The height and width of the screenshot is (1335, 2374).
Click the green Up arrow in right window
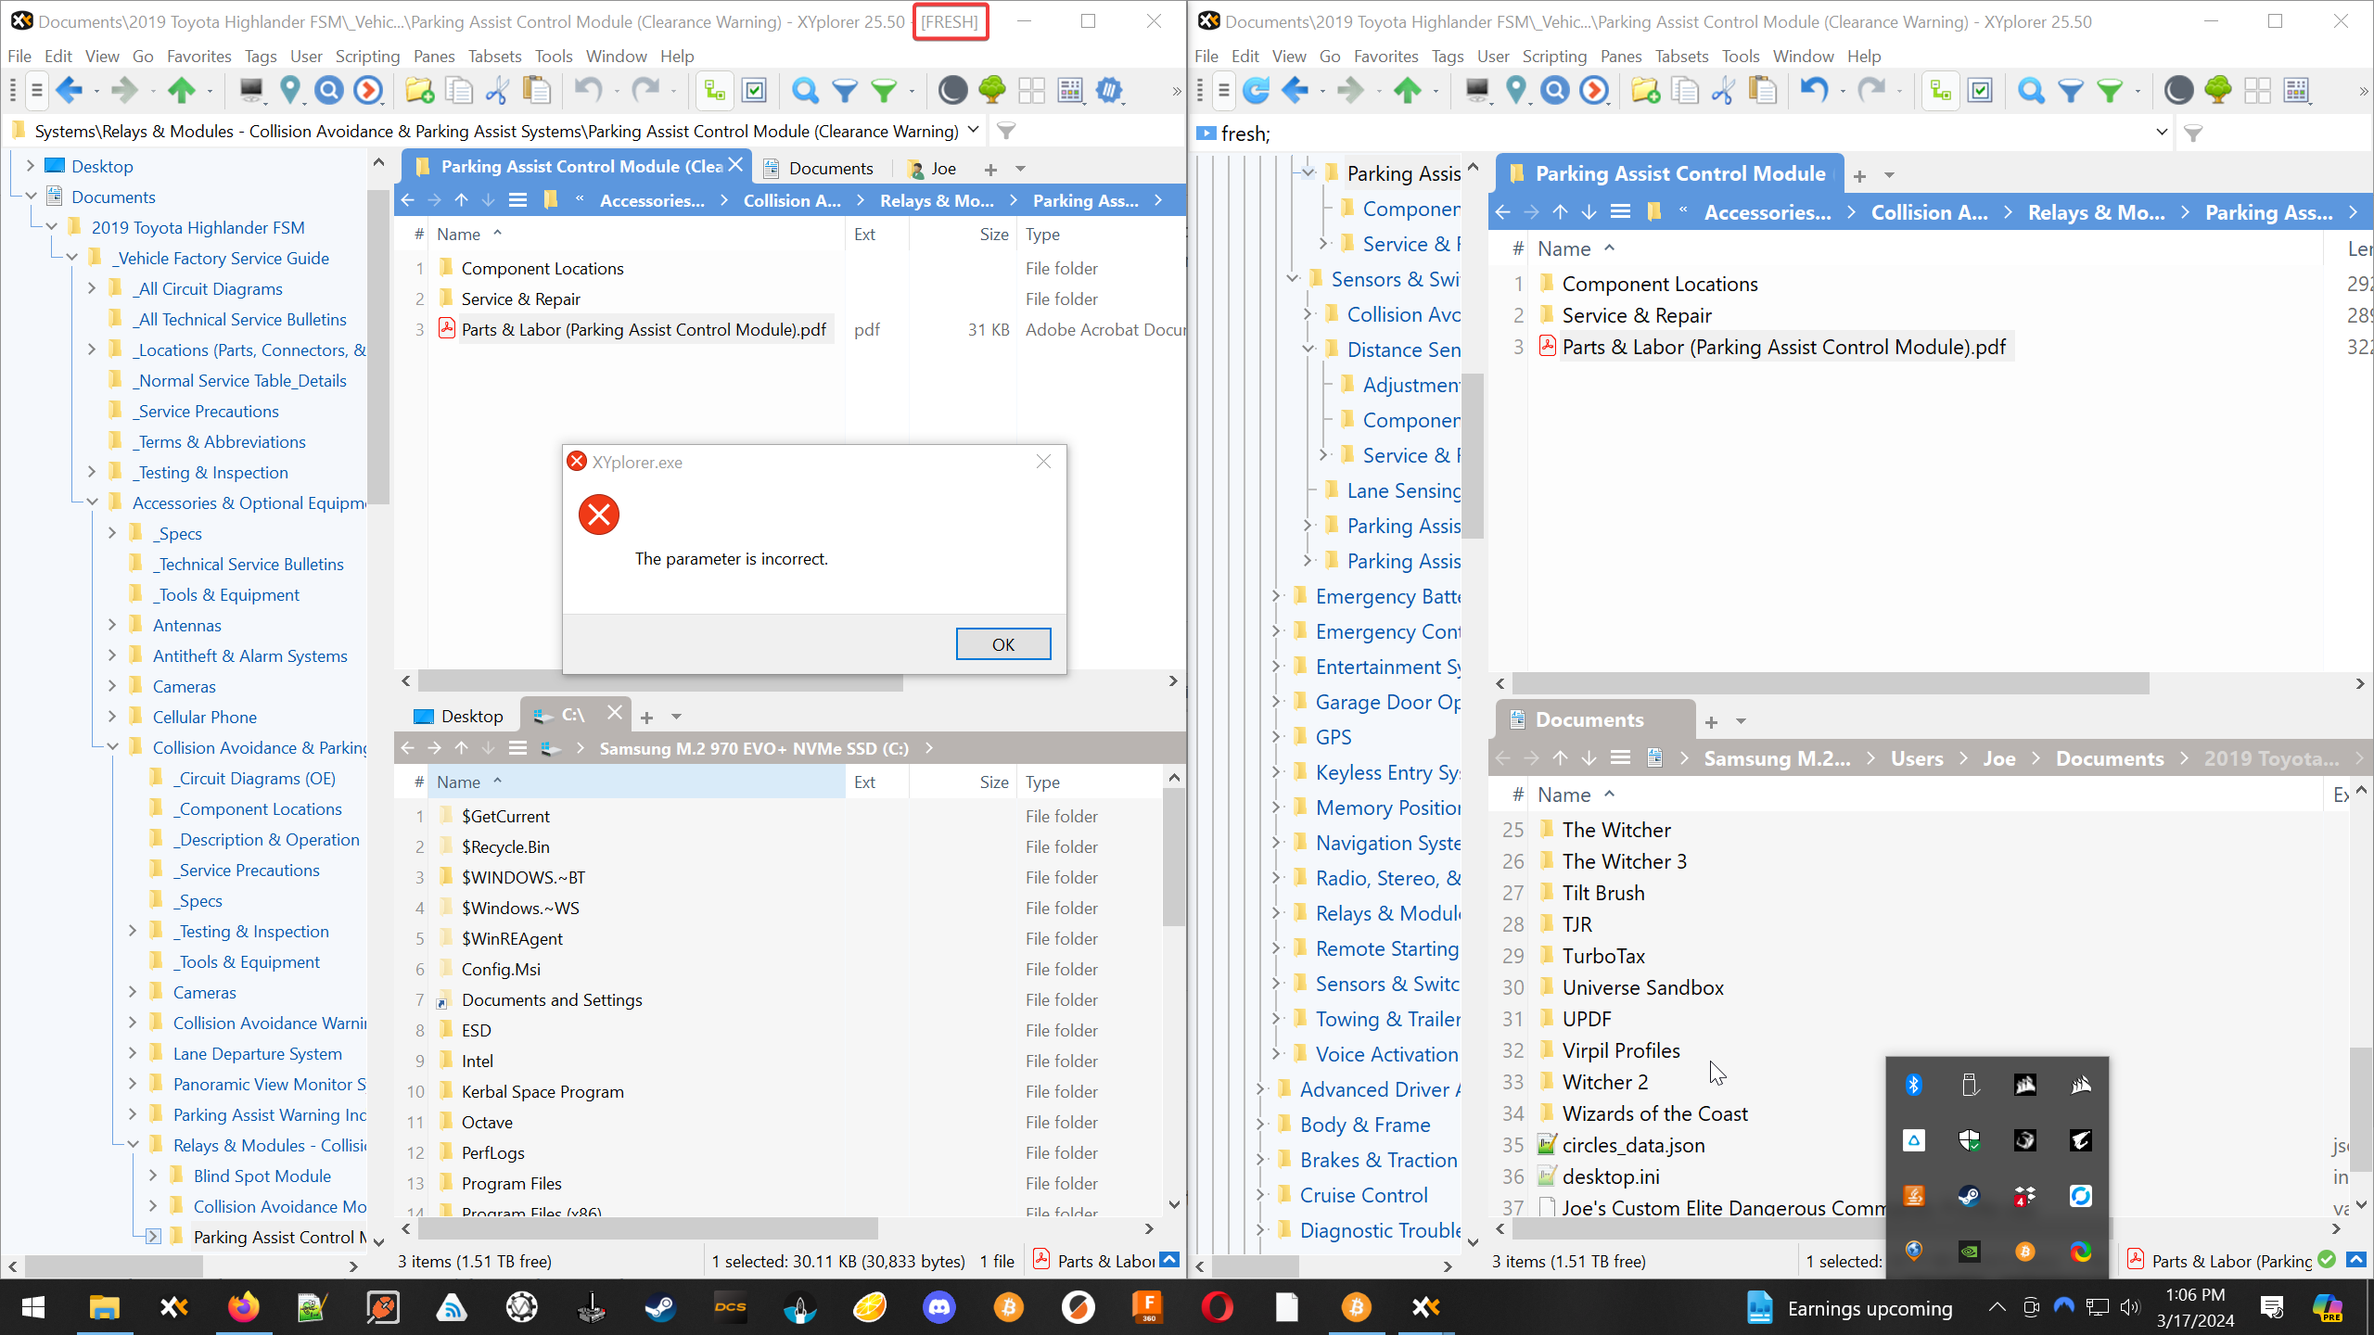click(x=1407, y=90)
